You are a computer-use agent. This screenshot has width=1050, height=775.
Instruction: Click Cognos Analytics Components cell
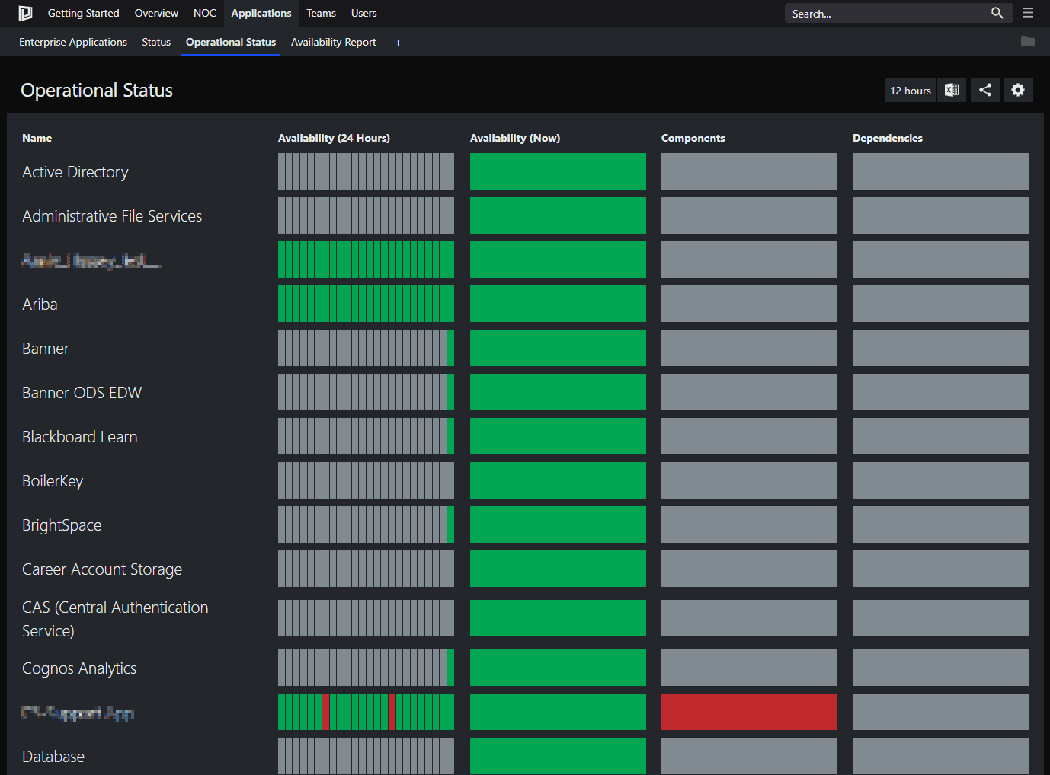pos(749,668)
